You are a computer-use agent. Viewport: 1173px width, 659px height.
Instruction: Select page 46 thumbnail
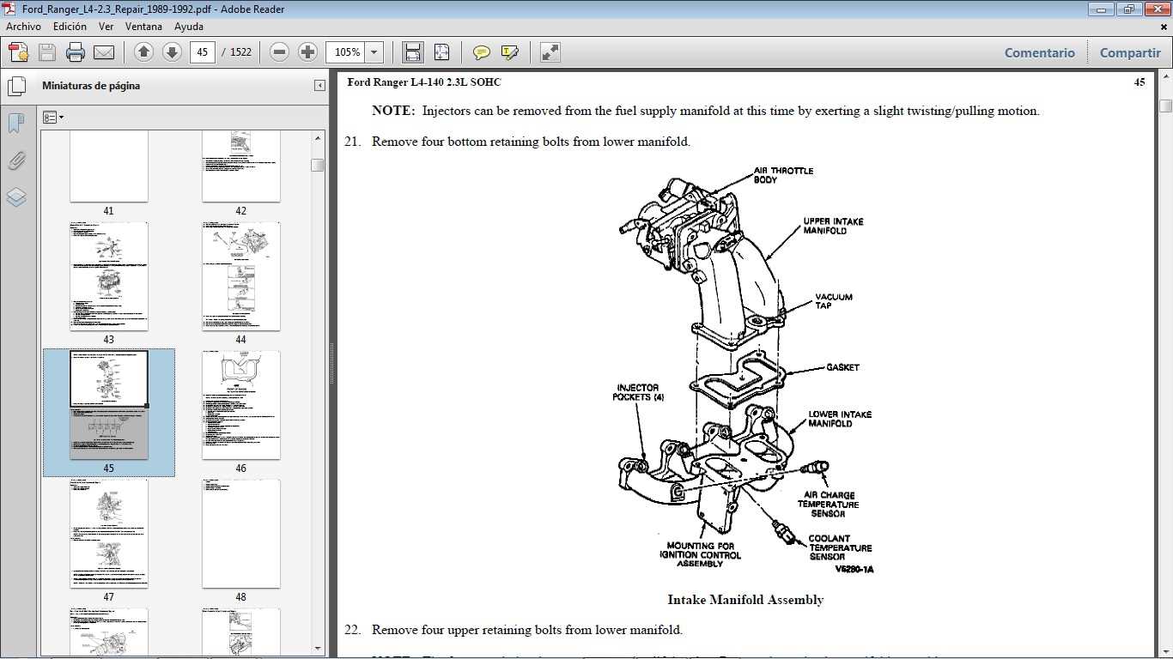click(x=240, y=405)
